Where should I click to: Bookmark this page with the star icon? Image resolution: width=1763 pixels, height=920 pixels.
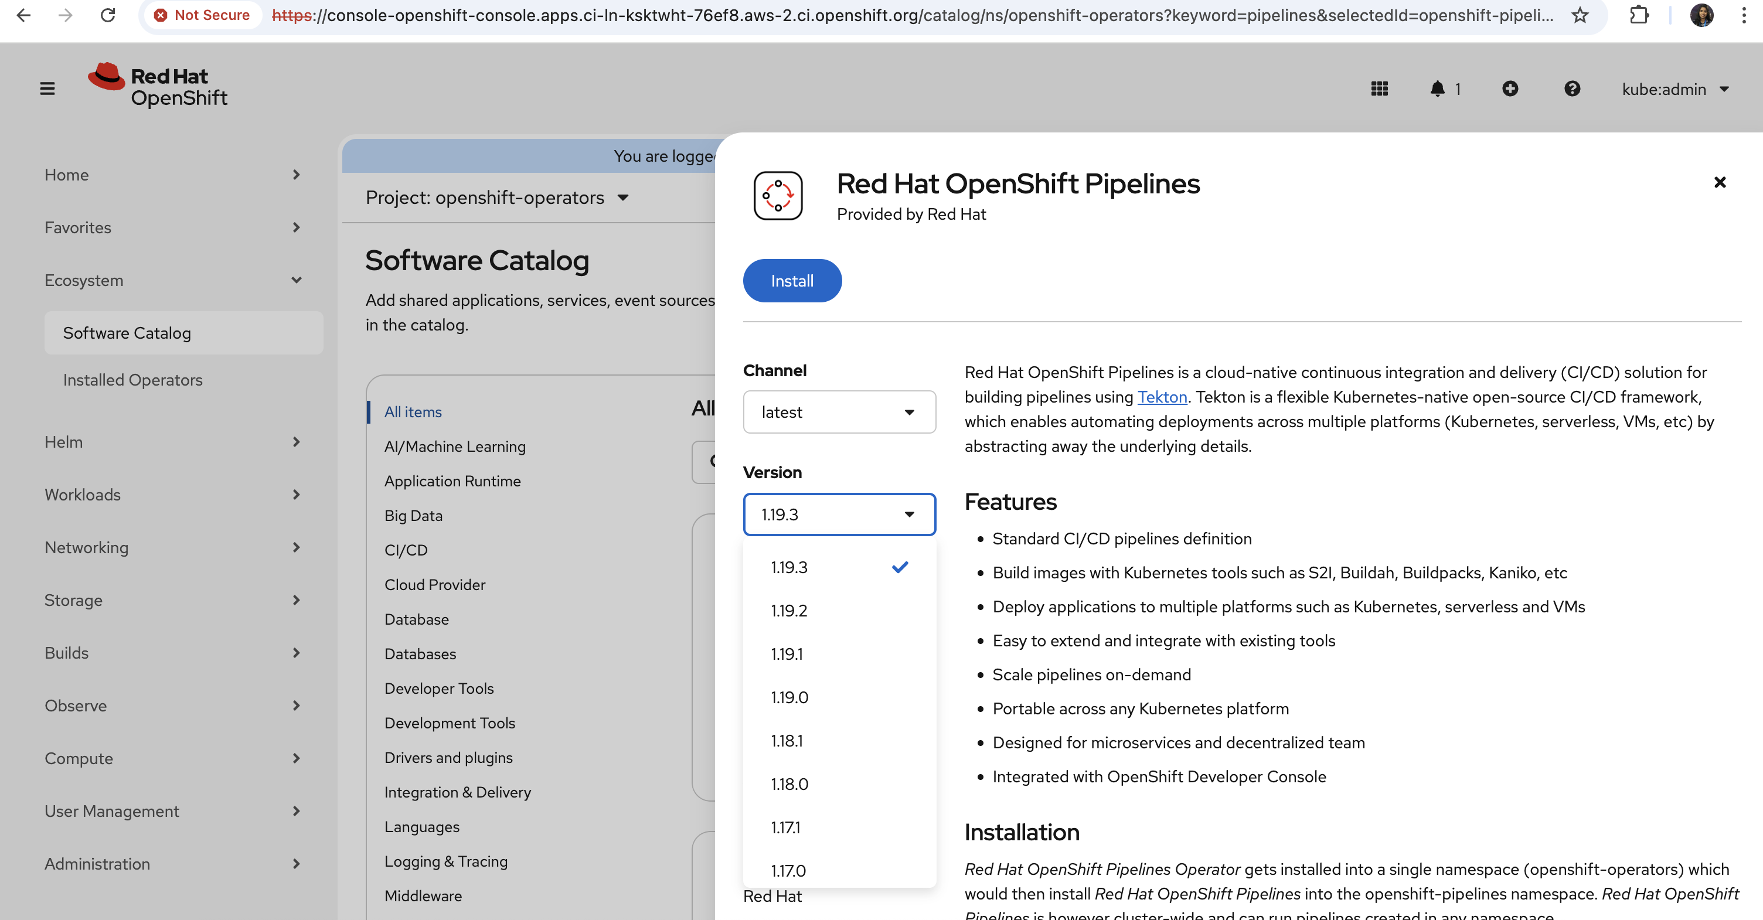pos(1580,15)
